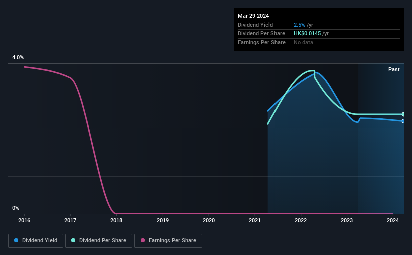Toggle the Dividend Yield legend button
Screen dimensions: 412x255
click(36, 241)
